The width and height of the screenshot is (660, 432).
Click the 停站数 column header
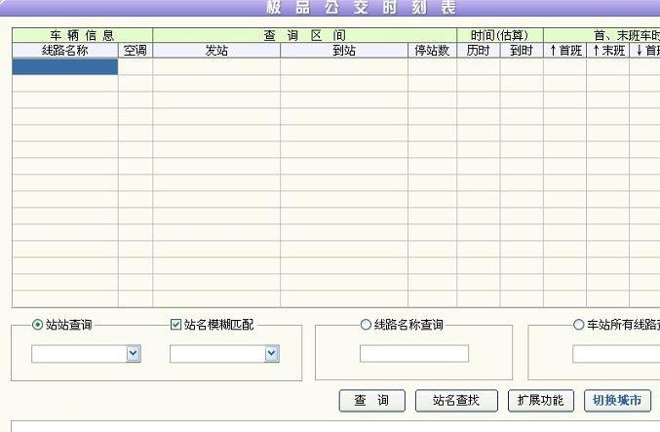coord(432,51)
